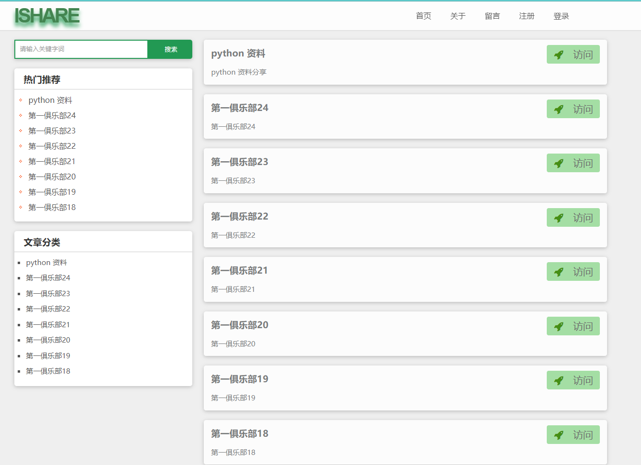
Task: Click the 第一俱乐部22 card title
Action: tap(240, 217)
